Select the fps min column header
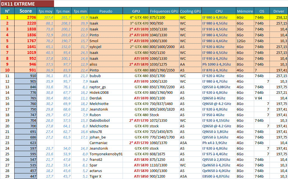 (80, 11)
